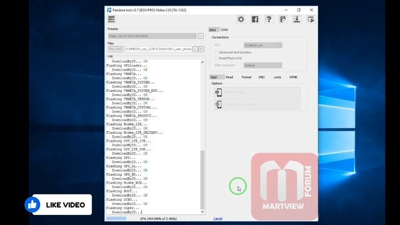Select the Format tab
400x225 pixels.
(246, 77)
